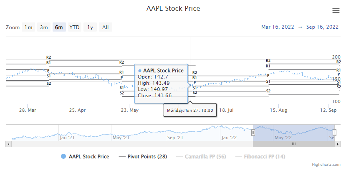346x177 pixels.
Task: Click the scrollbar left arrow
Action: point(8,144)
